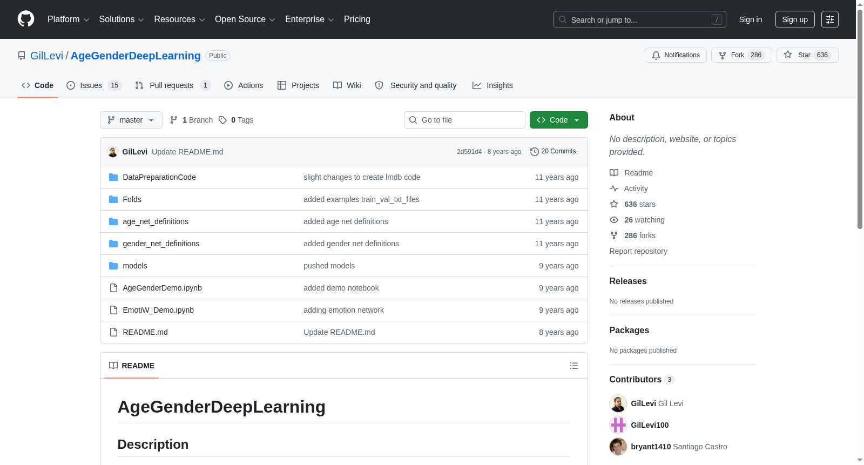Screen dimensions: 864x465
Task: Expand the Platform menu
Action: pyautogui.click(x=68, y=19)
